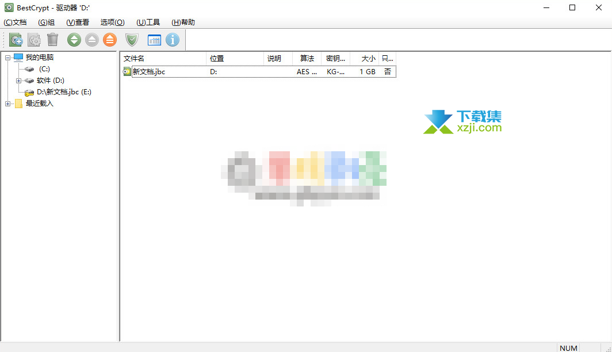Click the 新文档.jbc container file icon
612x352 pixels.
(127, 71)
